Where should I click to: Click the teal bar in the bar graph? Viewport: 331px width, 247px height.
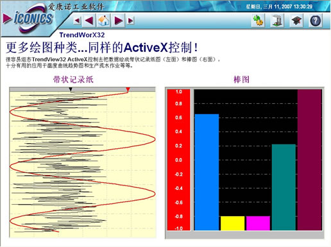[x=284, y=187]
